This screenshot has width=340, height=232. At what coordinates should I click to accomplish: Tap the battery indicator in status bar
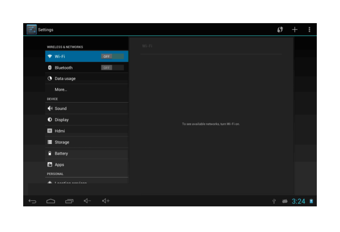(311, 201)
